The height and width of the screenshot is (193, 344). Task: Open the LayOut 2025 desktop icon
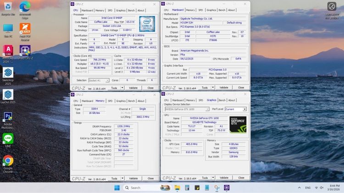pyautogui.click(x=8, y=96)
